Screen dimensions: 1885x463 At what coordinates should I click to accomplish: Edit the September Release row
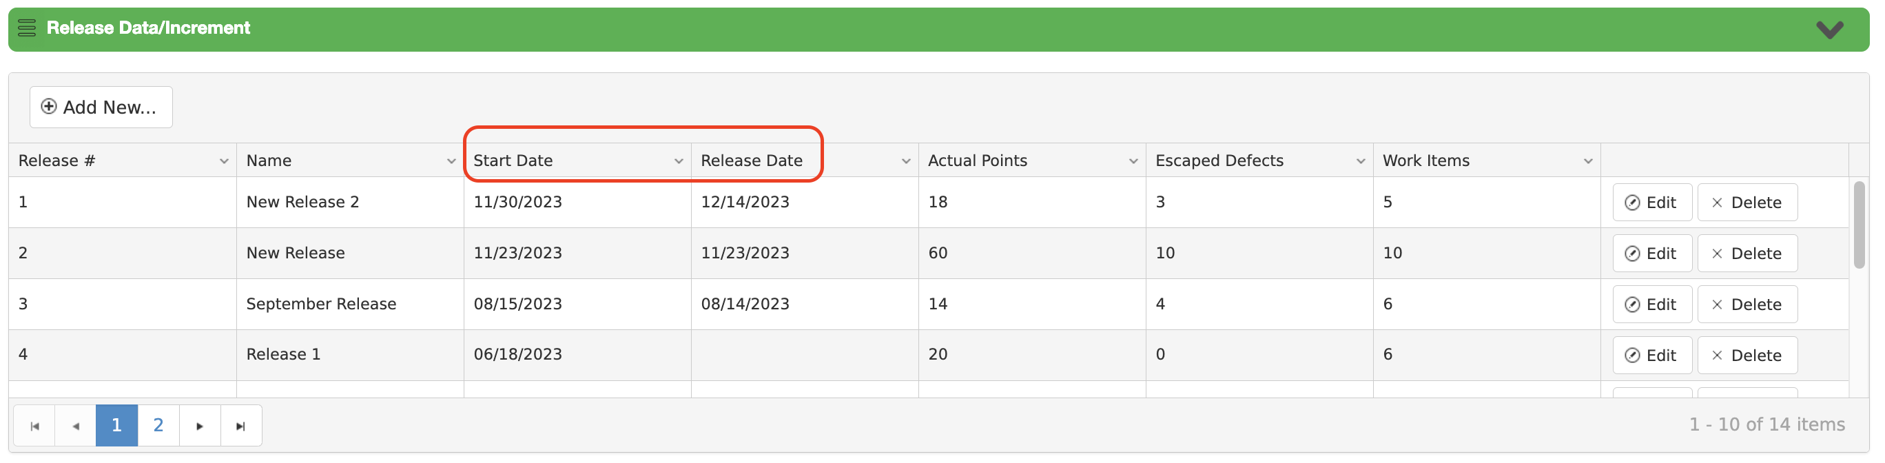[x=1651, y=305]
